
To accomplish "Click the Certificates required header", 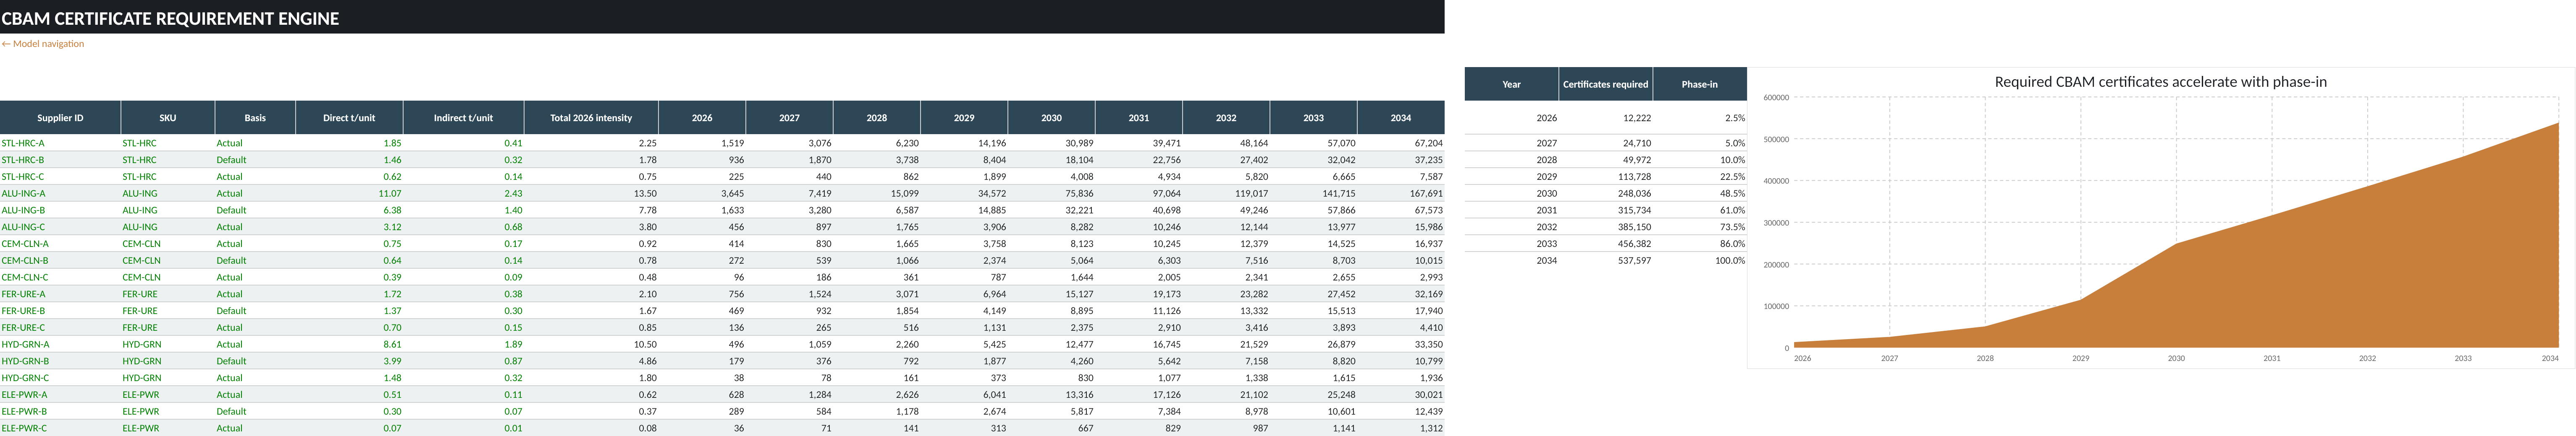I will pyautogui.click(x=1605, y=84).
